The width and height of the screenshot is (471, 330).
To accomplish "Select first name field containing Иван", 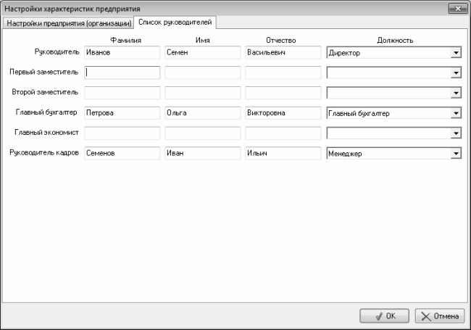I will point(202,154).
